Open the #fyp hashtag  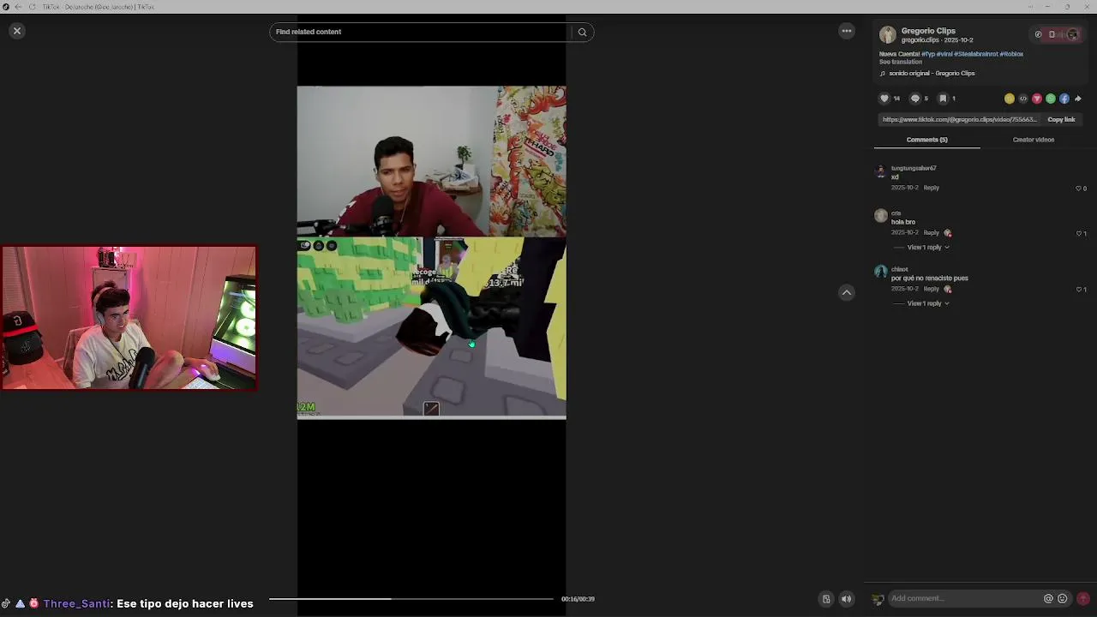click(928, 54)
